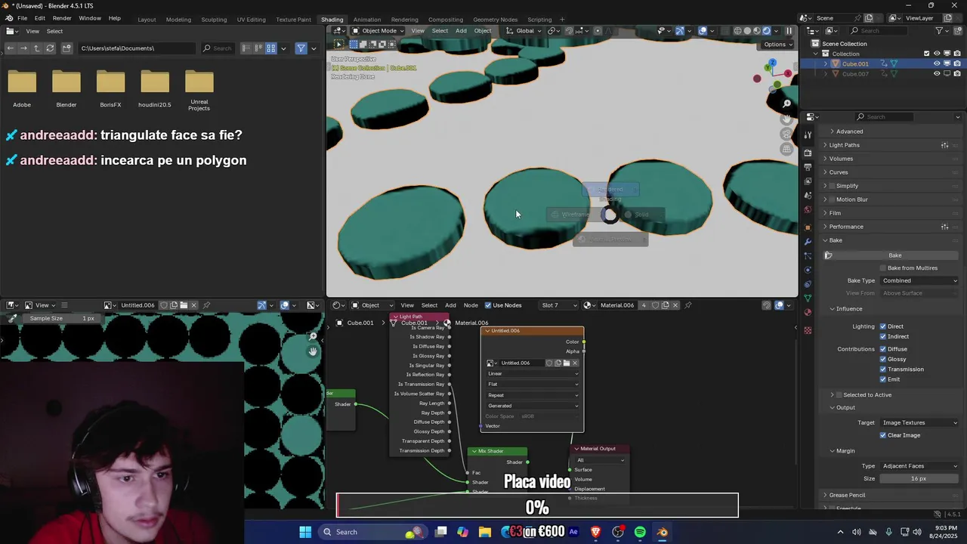Screen dimensions: 967x544
Task: Uncheck the Glossy contribution checkbox
Action: tap(882, 359)
